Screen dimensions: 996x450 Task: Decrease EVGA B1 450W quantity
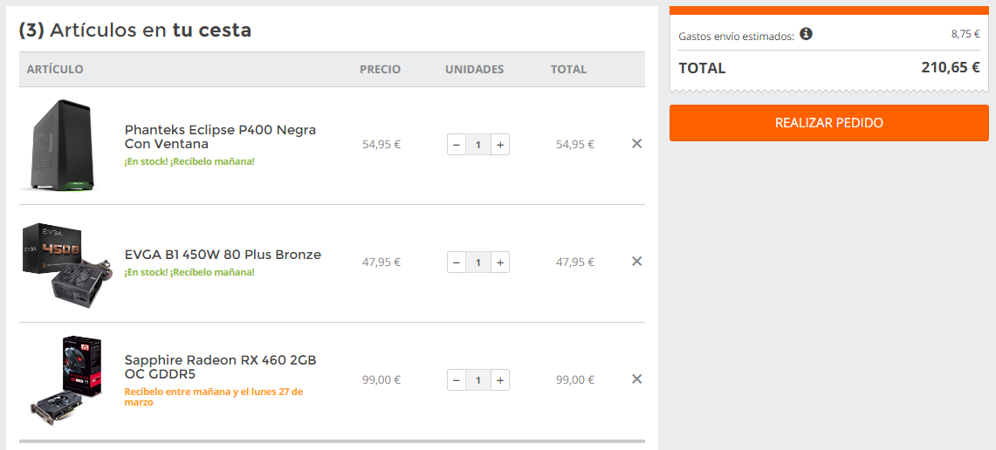pos(456,262)
